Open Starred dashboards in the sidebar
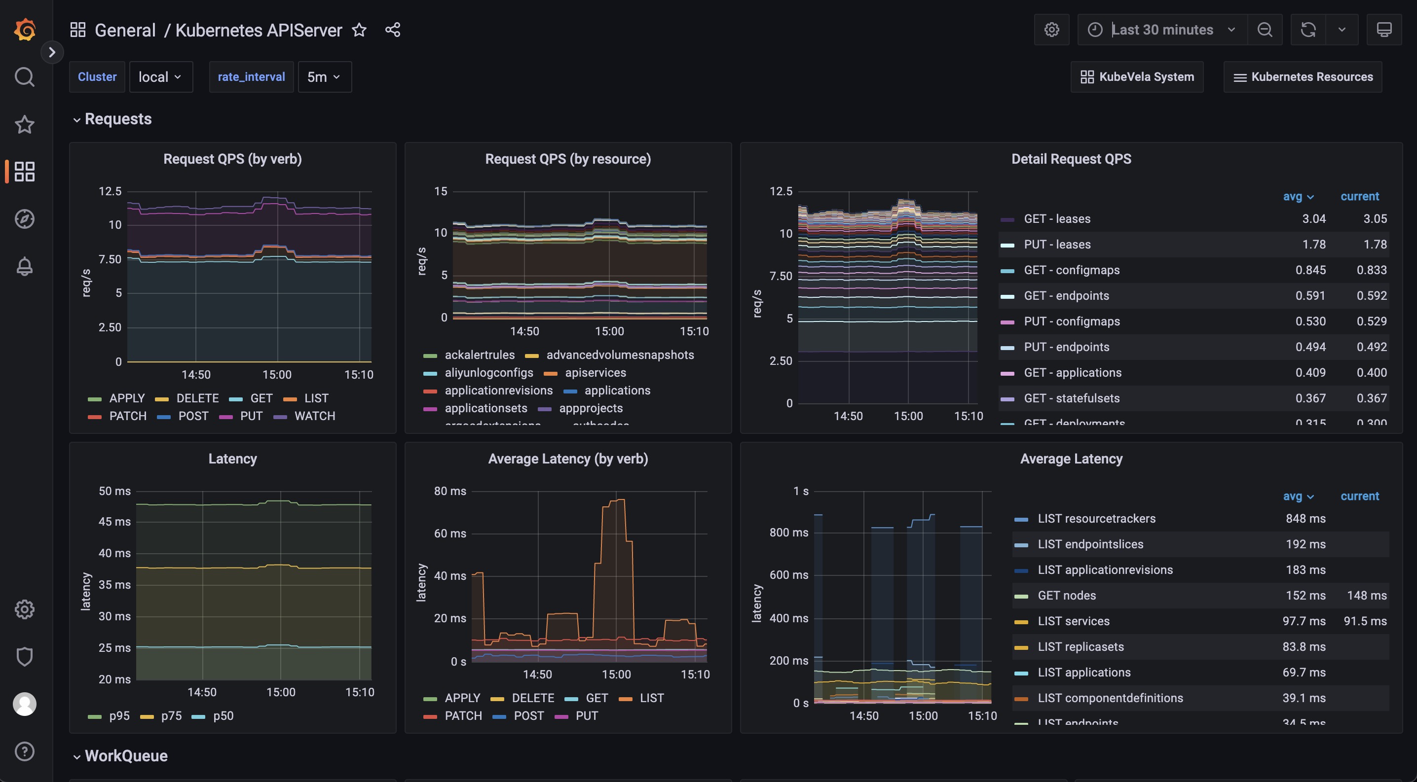The image size is (1417, 782). tap(24, 125)
